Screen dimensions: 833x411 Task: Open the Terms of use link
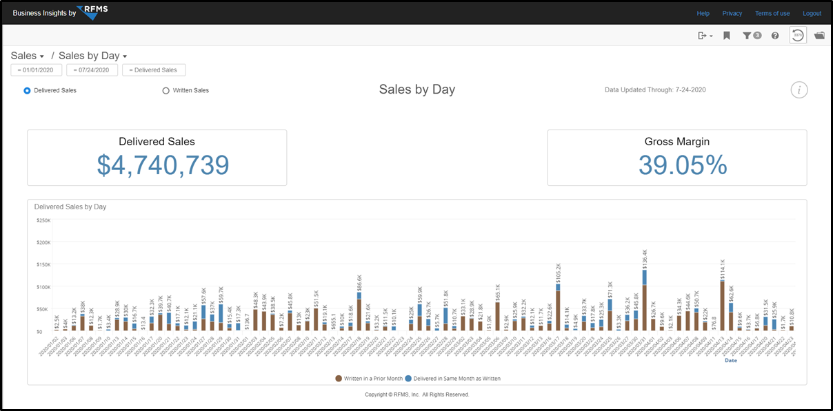pyautogui.click(x=772, y=13)
